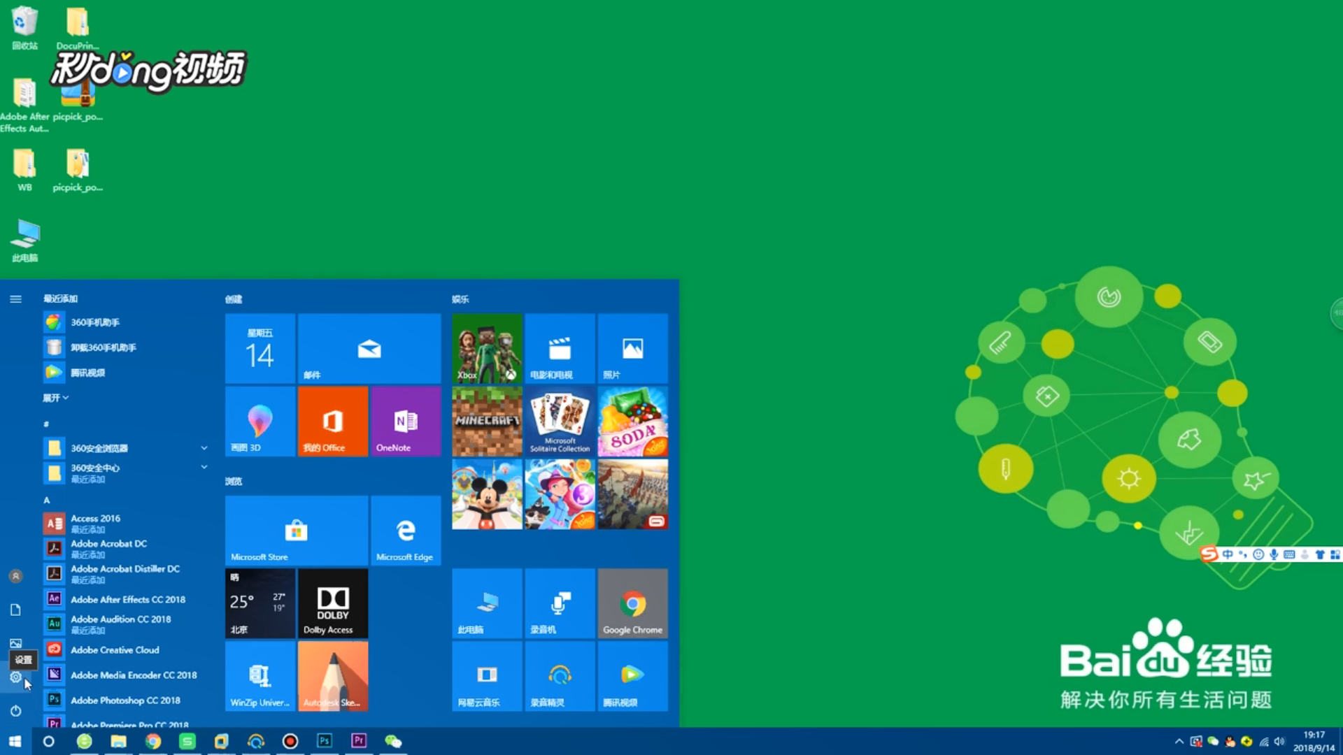Open the Documents icon in Start rail
This screenshot has height=755, width=1343.
pyautogui.click(x=15, y=610)
